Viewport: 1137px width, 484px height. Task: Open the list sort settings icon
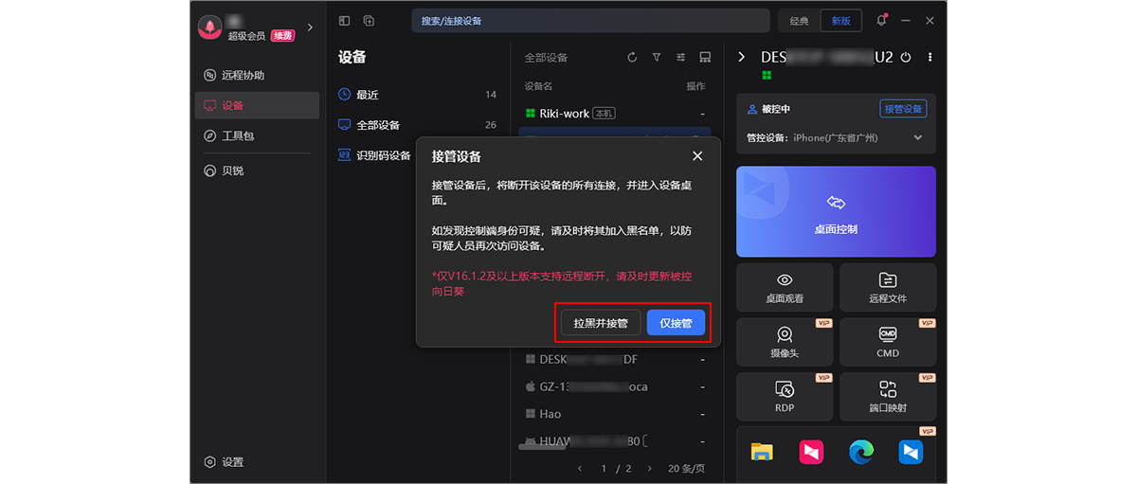tap(680, 58)
